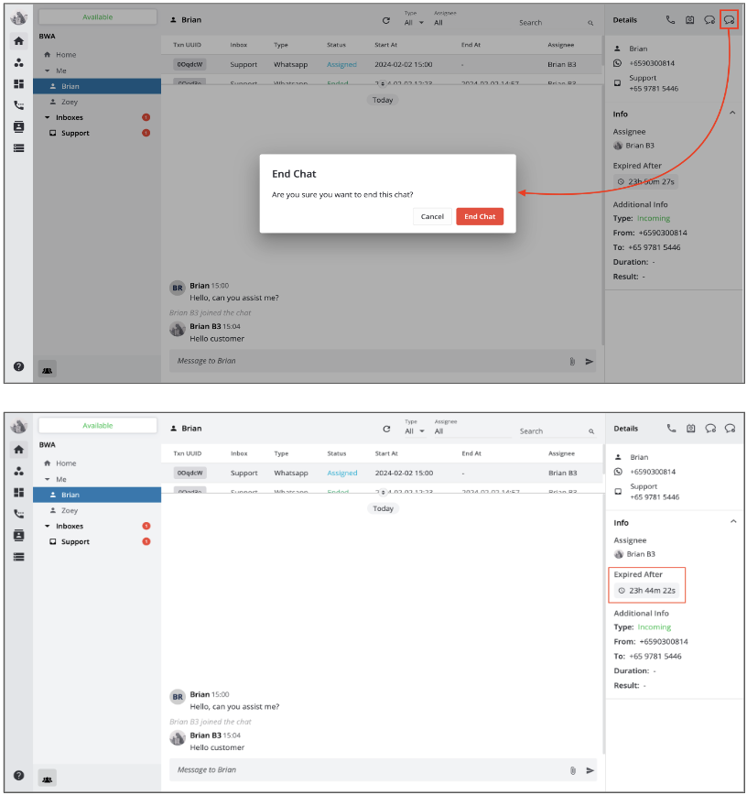Collapse the Info section in the upper screenshot

(732, 113)
